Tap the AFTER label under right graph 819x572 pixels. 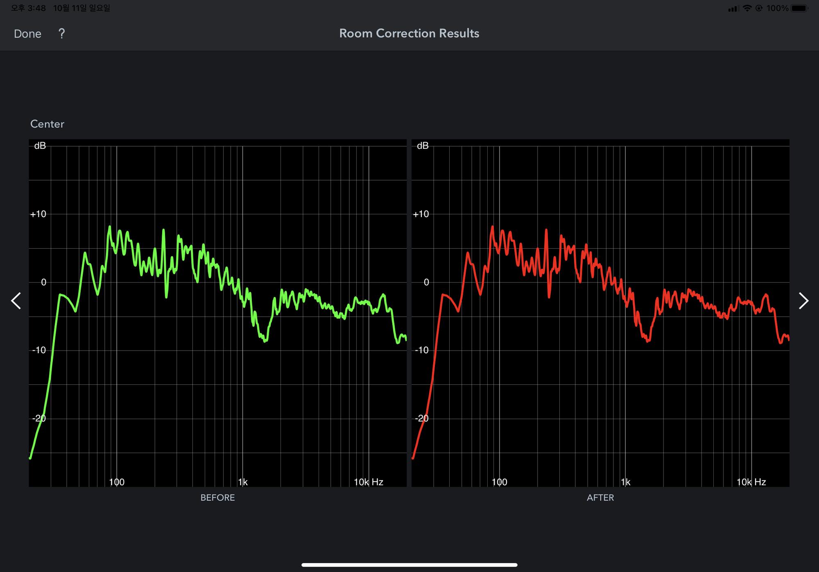coord(600,497)
